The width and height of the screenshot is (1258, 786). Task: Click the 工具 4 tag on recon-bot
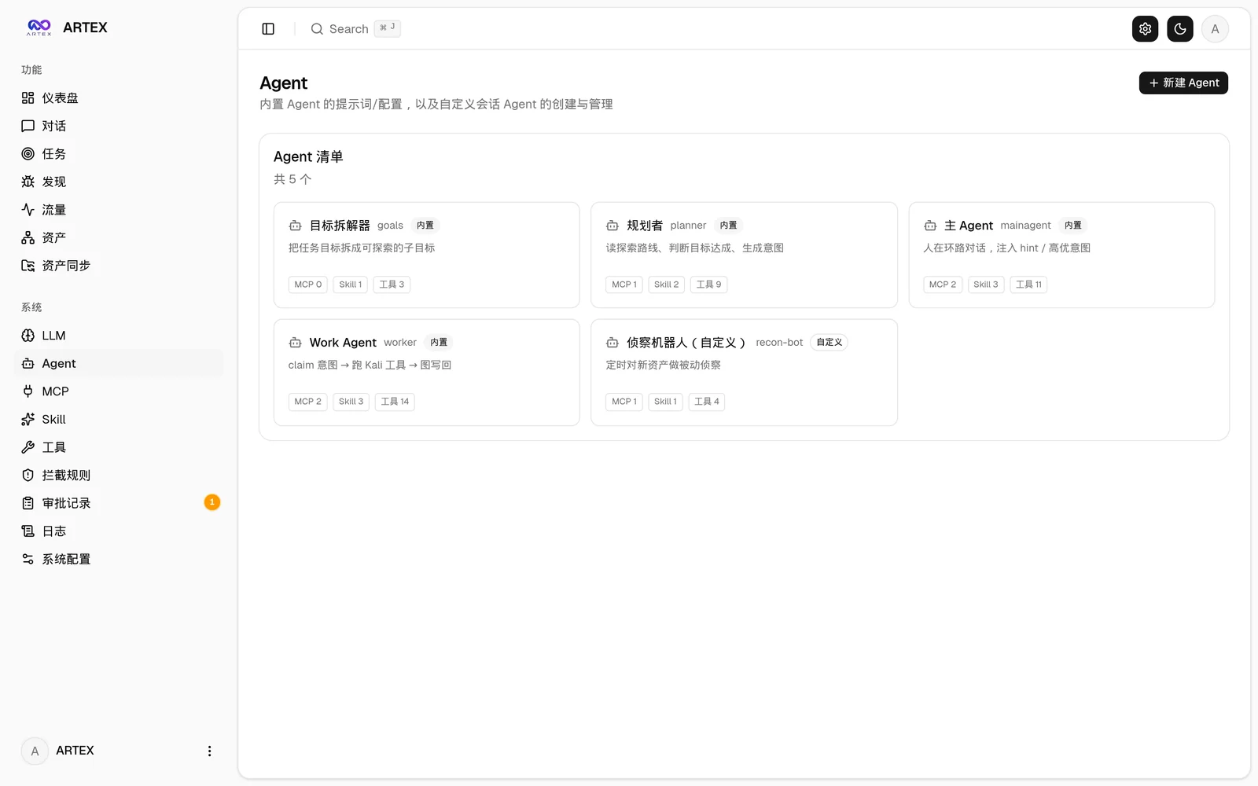tap(706, 402)
